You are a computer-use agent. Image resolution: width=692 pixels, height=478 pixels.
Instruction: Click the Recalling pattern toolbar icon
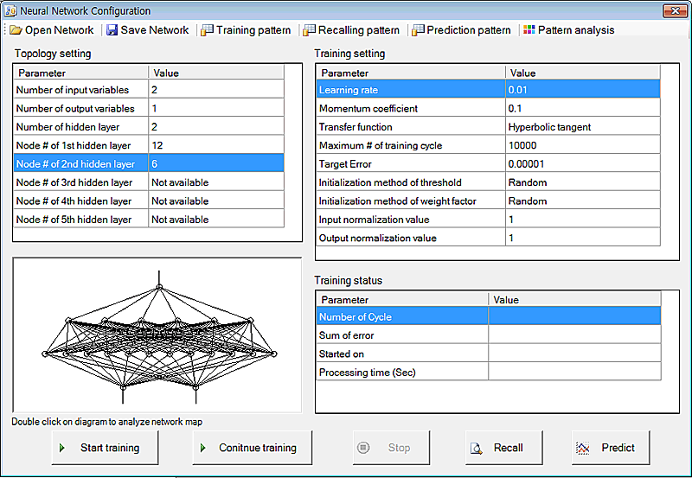tap(309, 30)
